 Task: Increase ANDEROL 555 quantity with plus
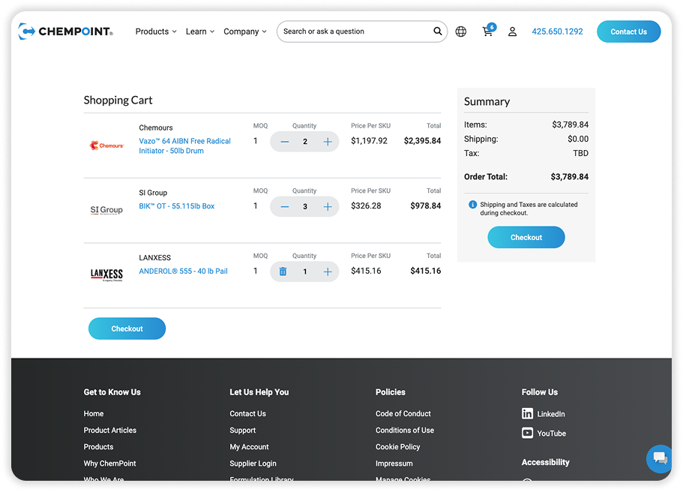click(x=328, y=271)
